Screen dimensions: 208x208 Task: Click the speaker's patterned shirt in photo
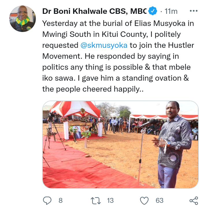(x=174, y=142)
